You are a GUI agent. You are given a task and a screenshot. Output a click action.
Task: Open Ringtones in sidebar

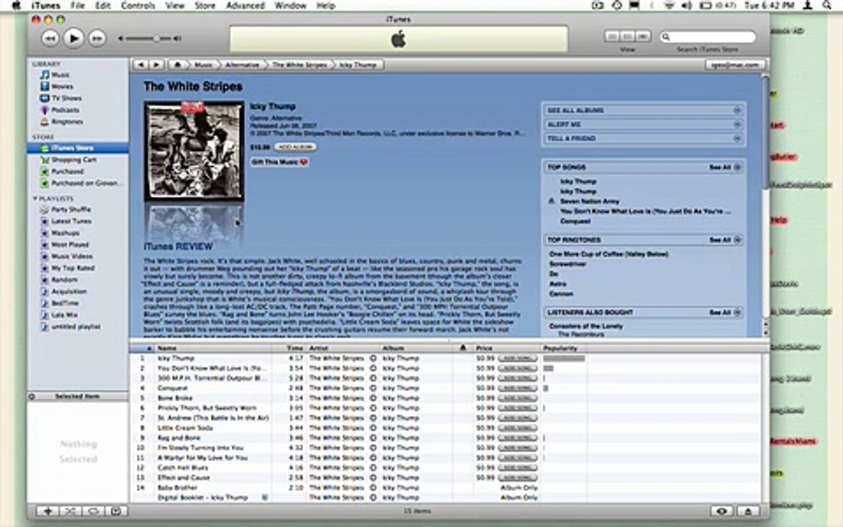point(67,122)
